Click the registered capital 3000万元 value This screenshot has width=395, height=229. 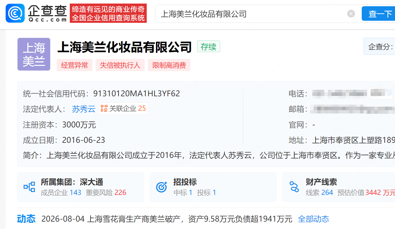pos(79,125)
